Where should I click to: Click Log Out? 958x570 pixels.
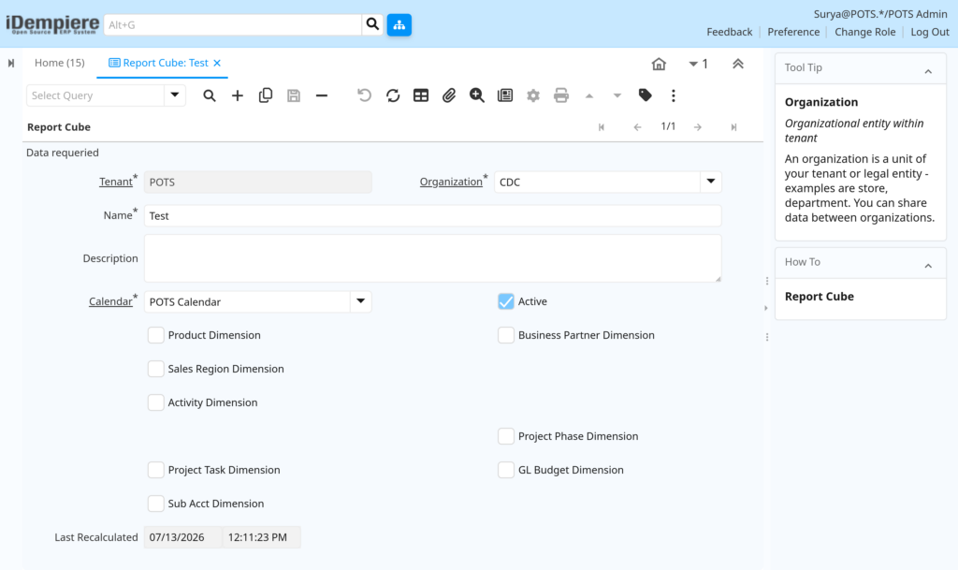[930, 32]
